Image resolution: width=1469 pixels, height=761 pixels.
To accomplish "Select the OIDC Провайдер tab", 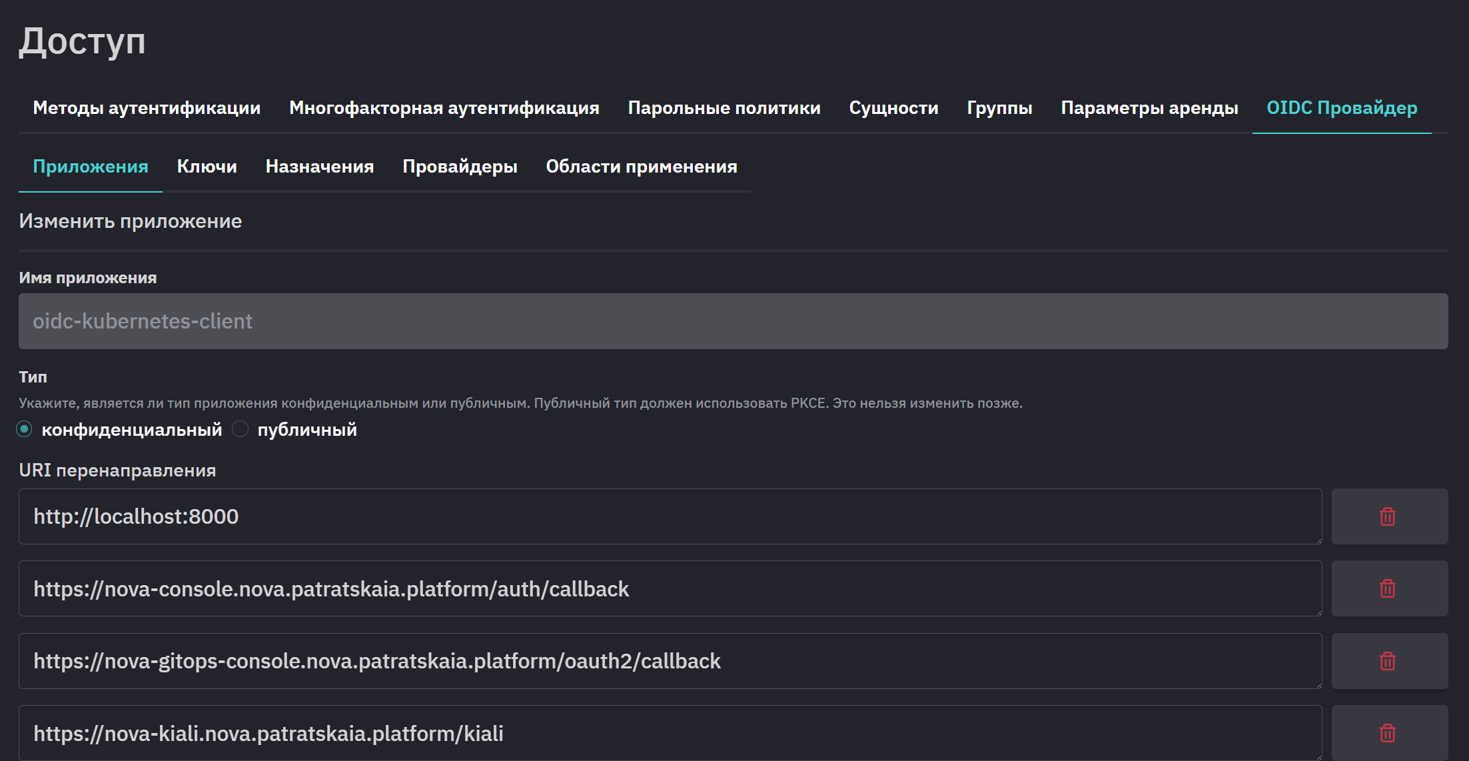I will pyautogui.click(x=1342, y=108).
